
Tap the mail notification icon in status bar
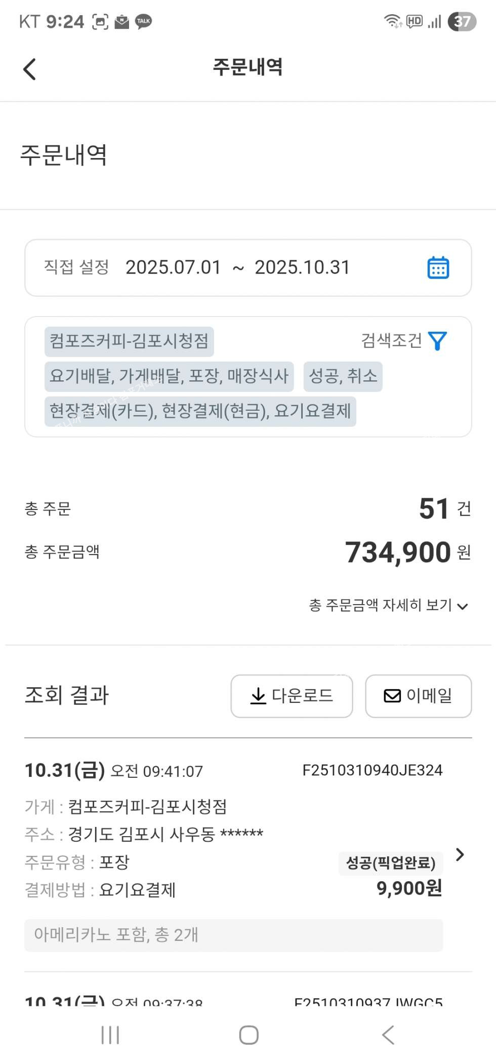tap(121, 22)
